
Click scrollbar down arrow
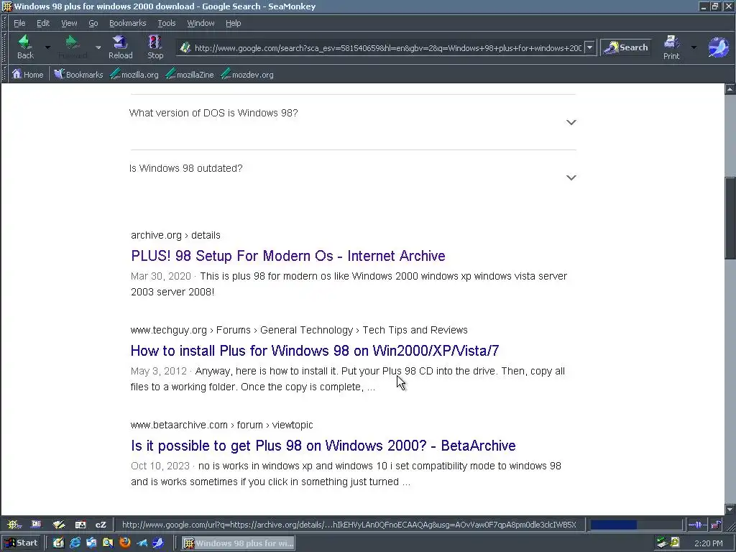pyautogui.click(x=730, y=510)
